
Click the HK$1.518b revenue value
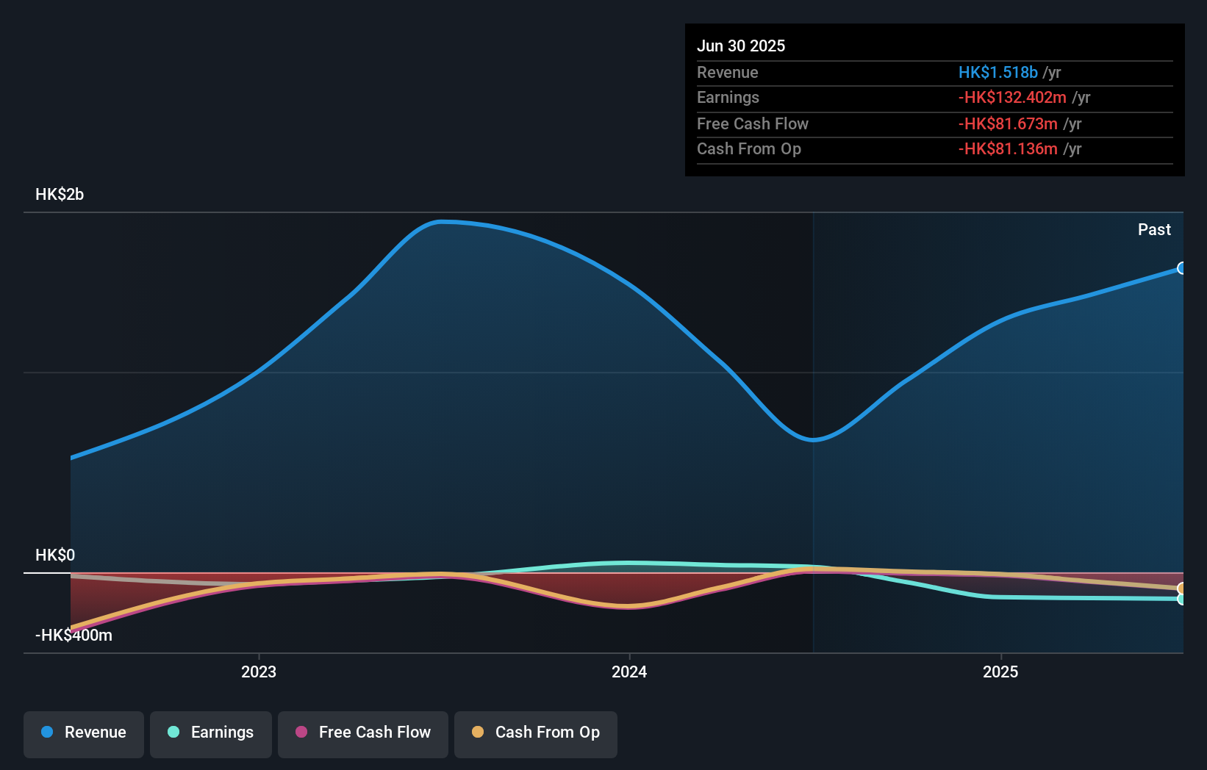pos(998,72)
